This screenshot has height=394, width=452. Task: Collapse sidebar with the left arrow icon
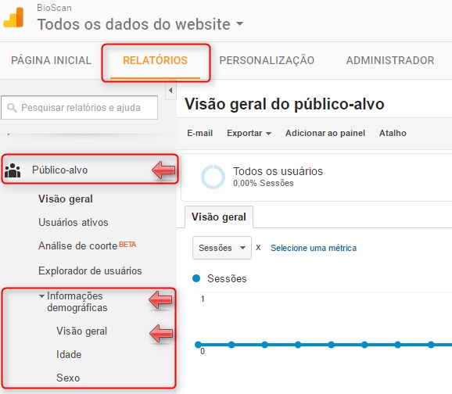[x=170, y=91]
